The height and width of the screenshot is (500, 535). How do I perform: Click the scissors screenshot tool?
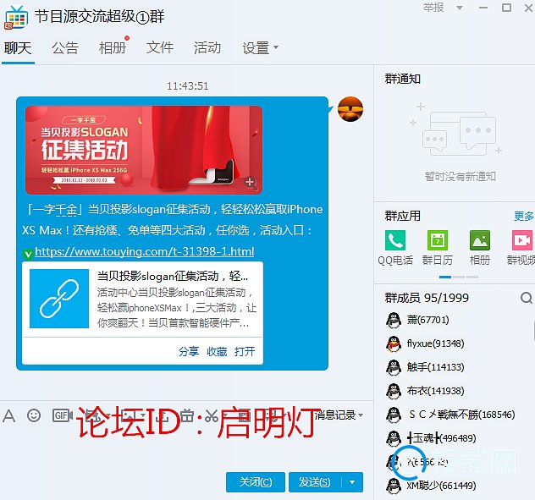tap(212, 415)
